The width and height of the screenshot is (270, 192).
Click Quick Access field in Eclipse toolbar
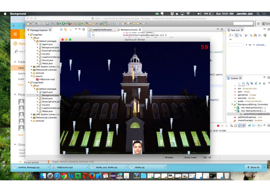click(x=243, y=23)
